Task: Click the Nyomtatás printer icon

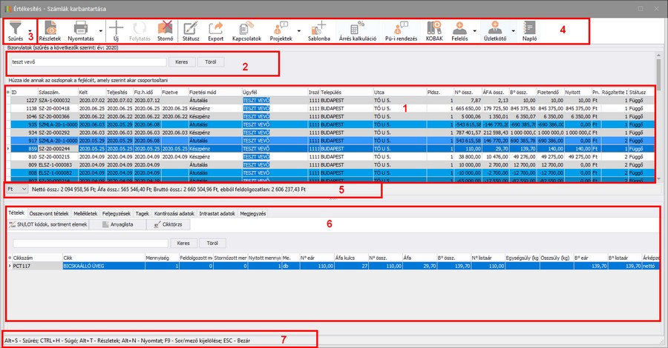Action: [x=80, y=28]
